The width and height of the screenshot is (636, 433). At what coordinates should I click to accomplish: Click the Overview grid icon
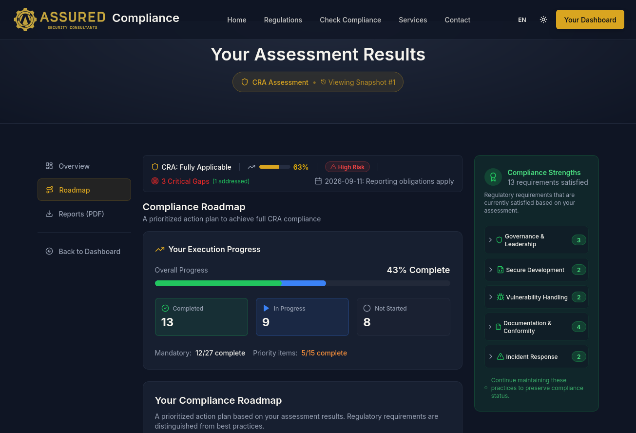(49, 166)
